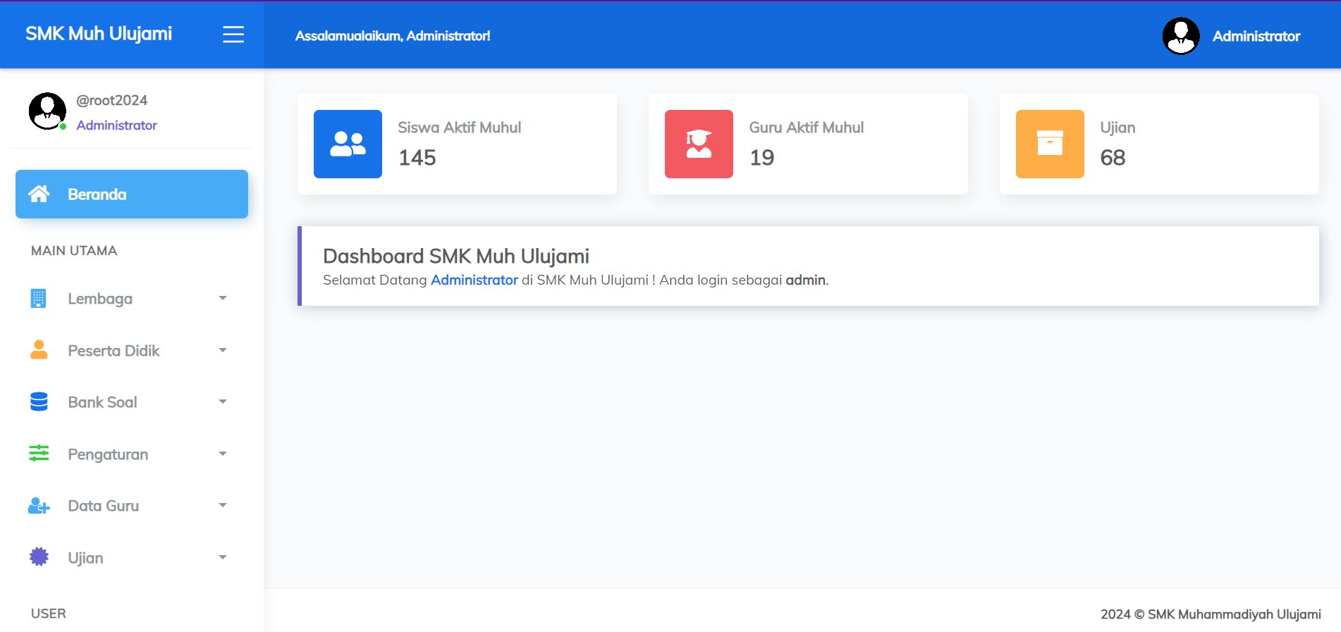Viewport: 1341px width, 632px height.
Task: Click the Peserta Didik person icon
Action: point(39,350)
